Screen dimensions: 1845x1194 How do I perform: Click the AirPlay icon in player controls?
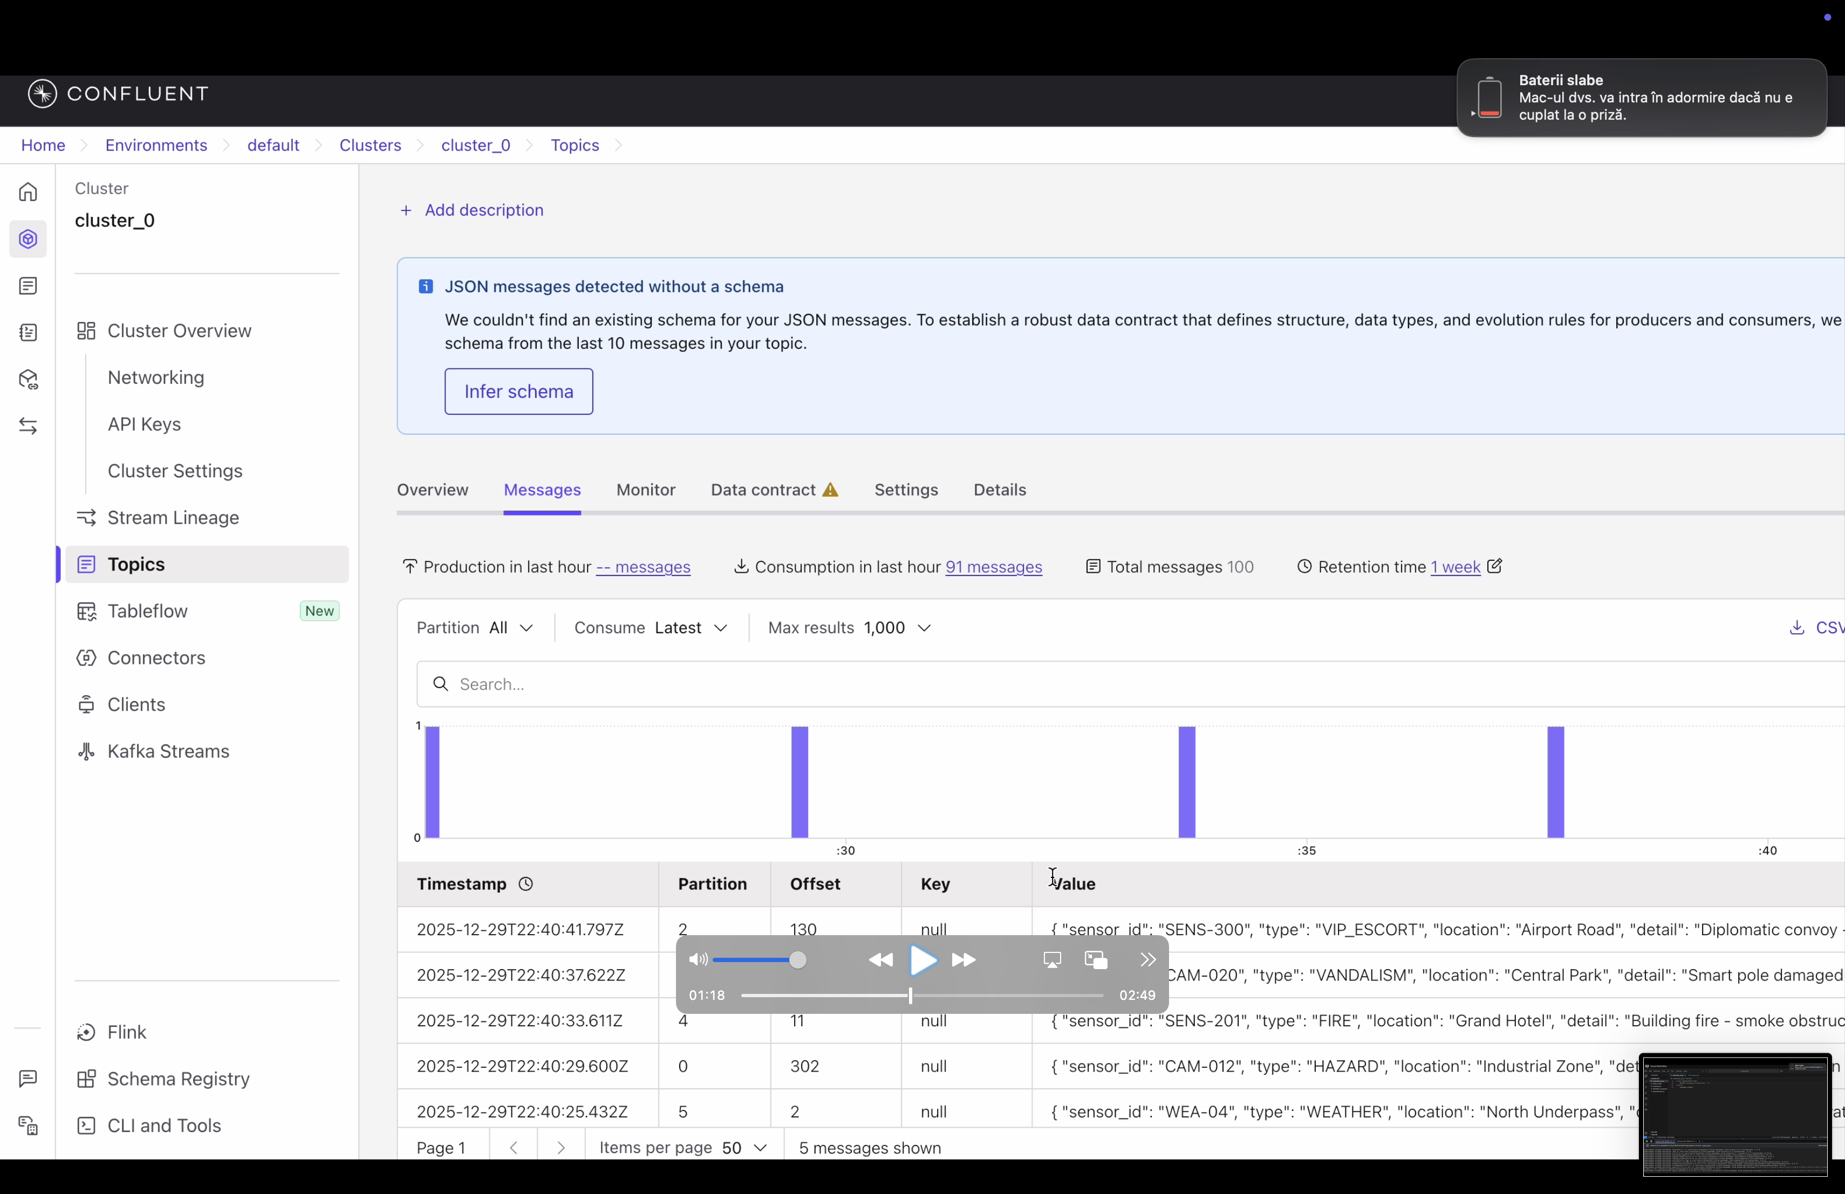pos(1052,960)
